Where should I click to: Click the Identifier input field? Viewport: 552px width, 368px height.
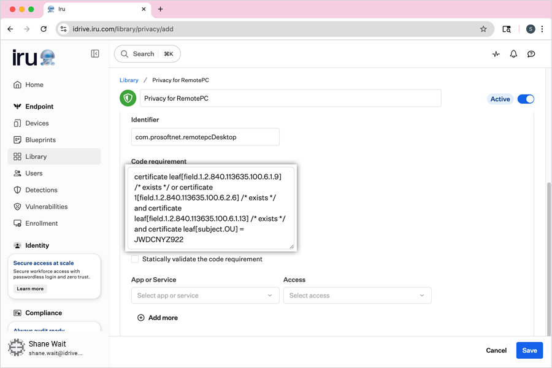tap(205, 137)
